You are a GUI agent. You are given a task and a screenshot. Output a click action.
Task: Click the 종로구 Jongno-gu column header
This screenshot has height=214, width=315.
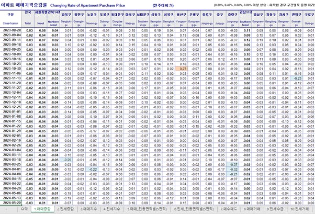[207, 19]
